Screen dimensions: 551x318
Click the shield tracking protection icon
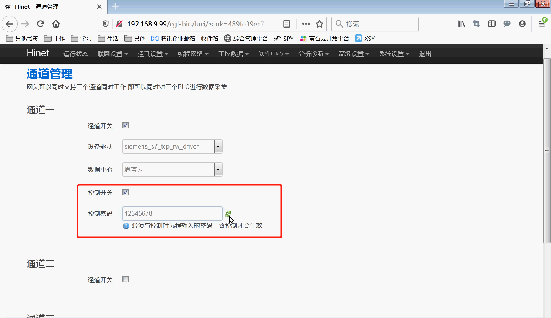[106, 24]
